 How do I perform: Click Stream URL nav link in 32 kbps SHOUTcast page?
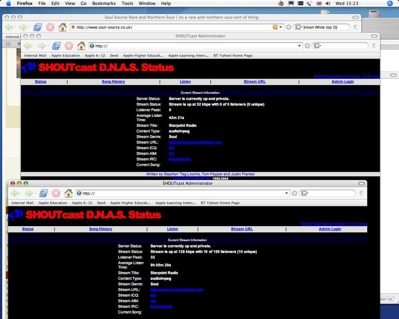(x=255, y=82)
